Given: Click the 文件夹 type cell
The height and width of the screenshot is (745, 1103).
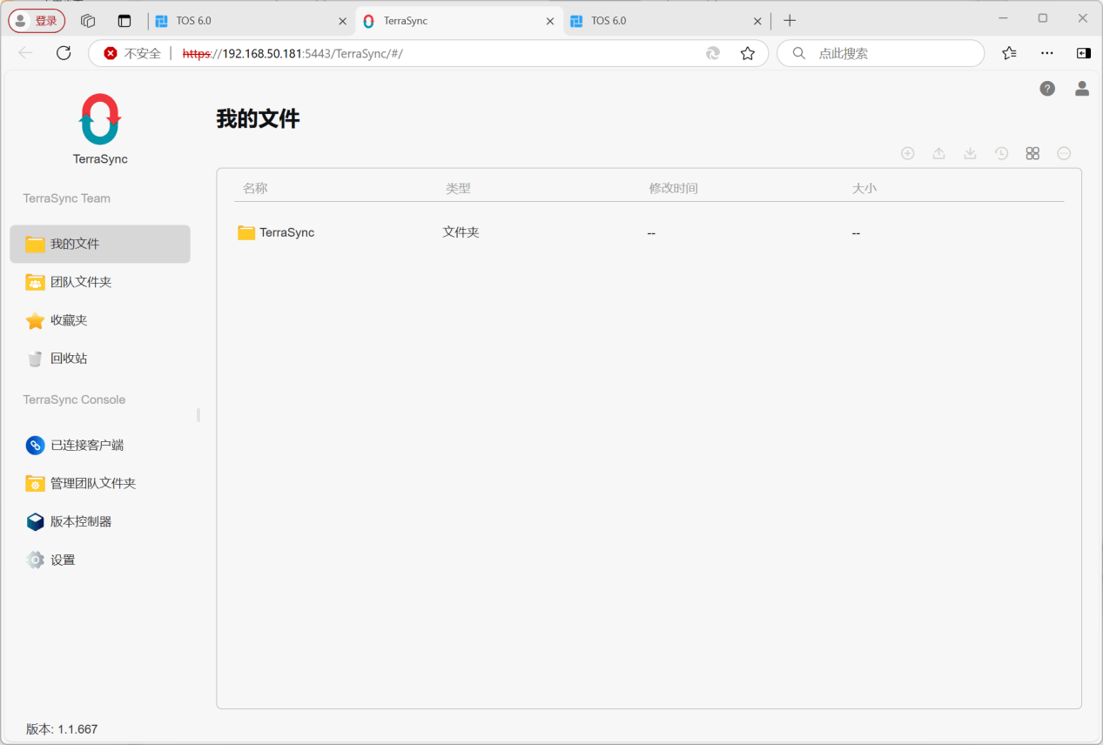Looking at the screenshot, I should click(x=461, y=232).
